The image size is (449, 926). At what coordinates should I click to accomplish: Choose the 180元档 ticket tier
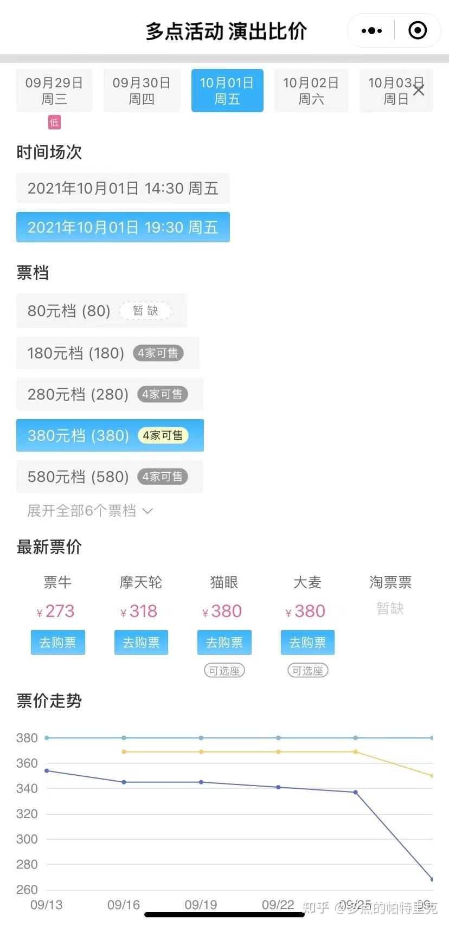coord(107,353)
